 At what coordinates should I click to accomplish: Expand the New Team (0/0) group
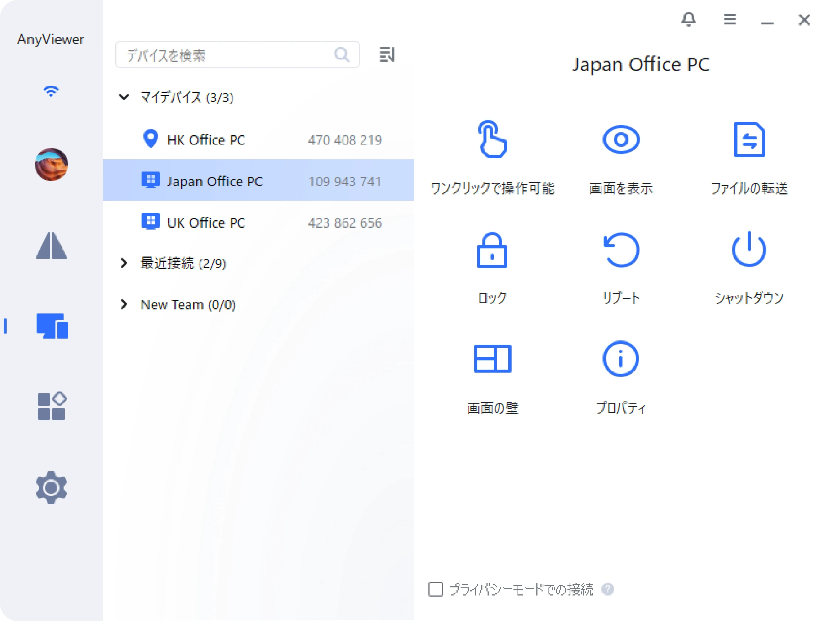(124, 304)
